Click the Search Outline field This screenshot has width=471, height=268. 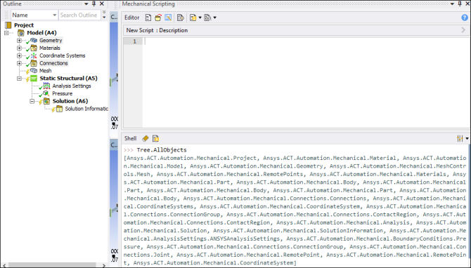tap(79, 15)
